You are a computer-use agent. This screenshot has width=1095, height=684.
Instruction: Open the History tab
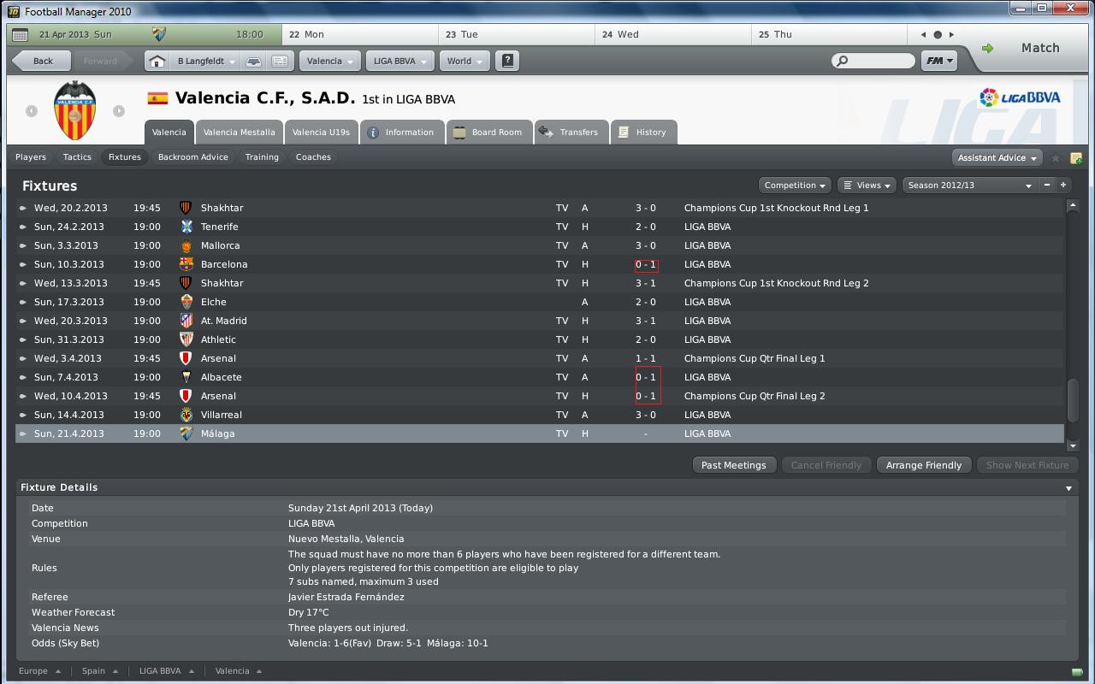point(642,133)
